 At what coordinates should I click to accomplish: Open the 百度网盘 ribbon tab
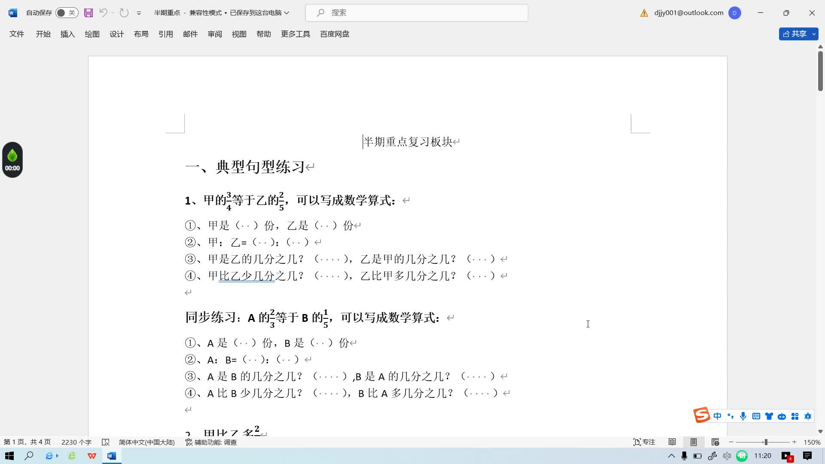click(x=335, y=34)
